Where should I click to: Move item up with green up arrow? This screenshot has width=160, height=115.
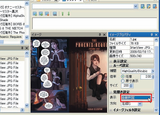tap(63, 14)
